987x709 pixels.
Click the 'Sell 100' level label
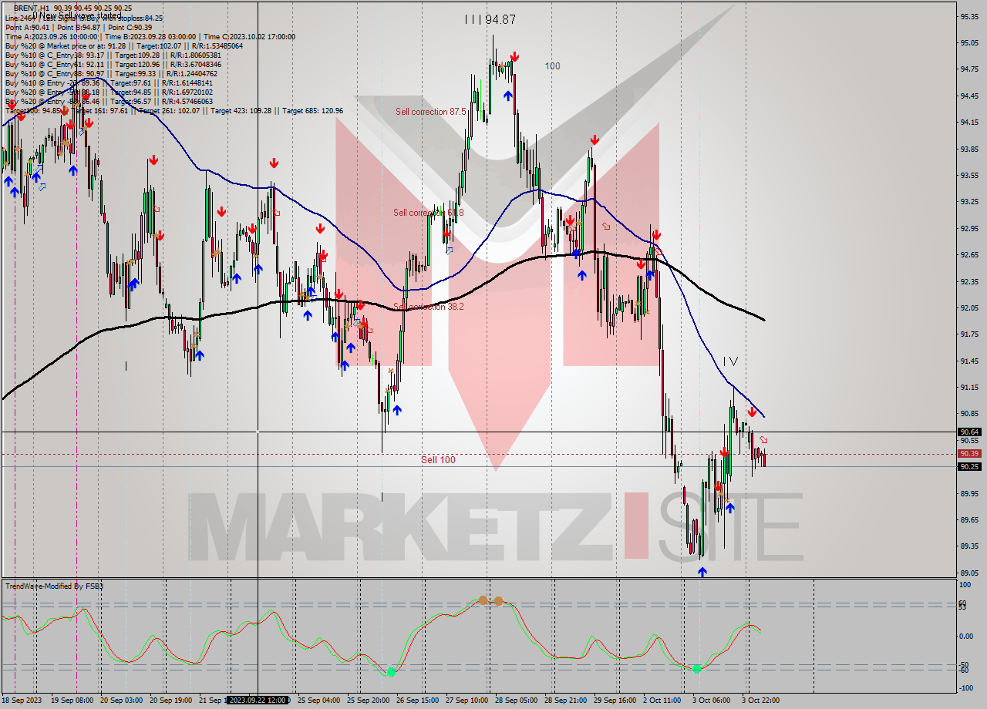(x=438, y=460)
